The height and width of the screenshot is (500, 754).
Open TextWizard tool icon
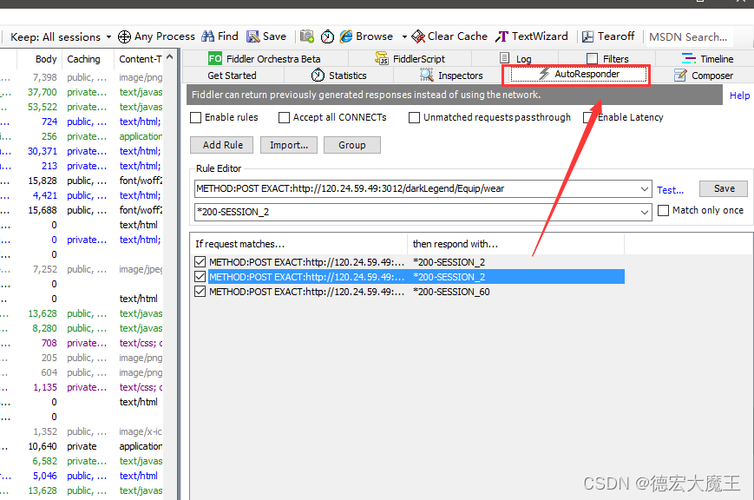502,36
